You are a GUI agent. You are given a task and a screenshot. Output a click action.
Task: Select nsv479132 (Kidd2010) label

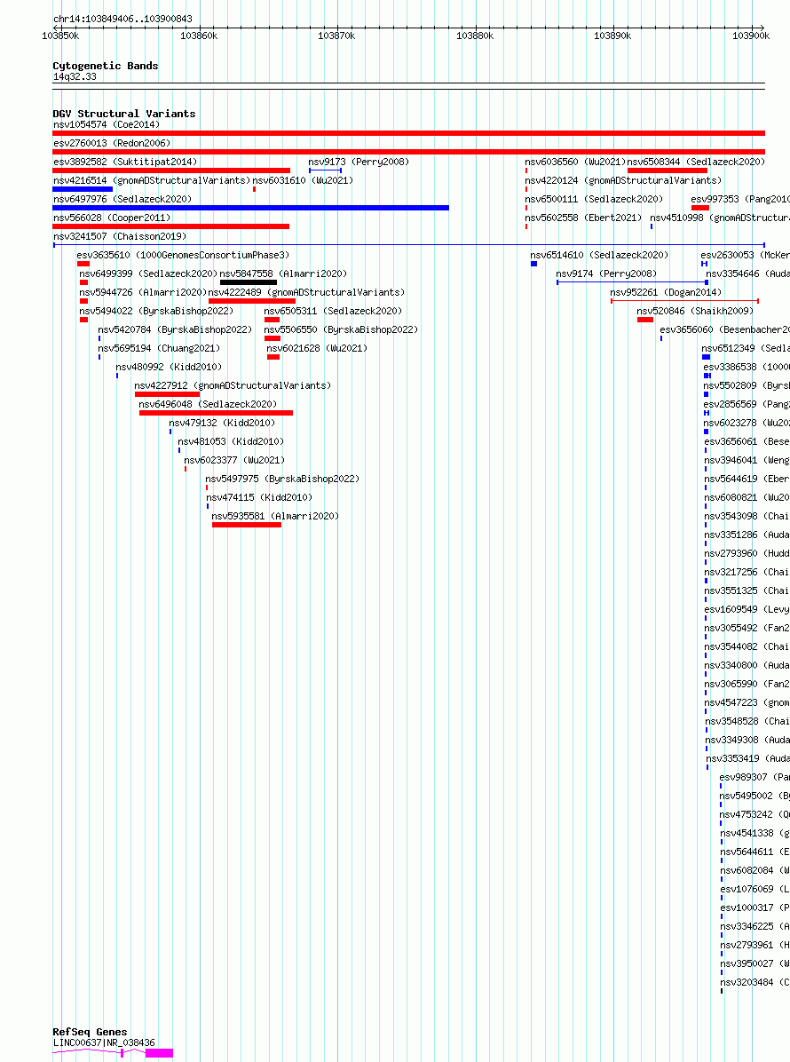(222, 423)
